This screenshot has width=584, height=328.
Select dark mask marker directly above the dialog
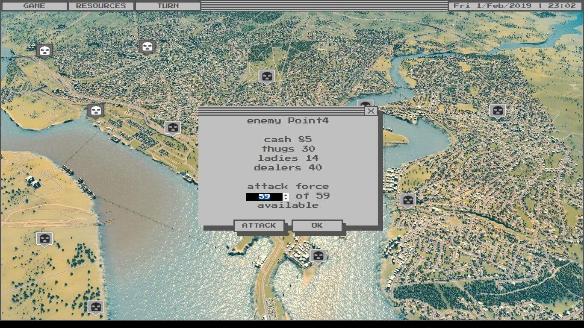point(267,77)
